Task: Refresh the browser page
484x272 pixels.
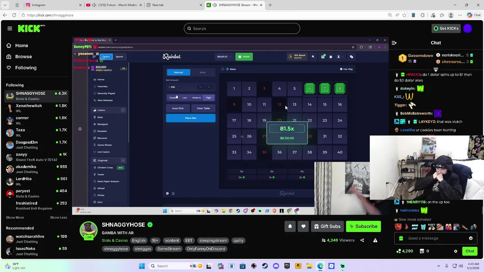Action: [x=14, y=15]
